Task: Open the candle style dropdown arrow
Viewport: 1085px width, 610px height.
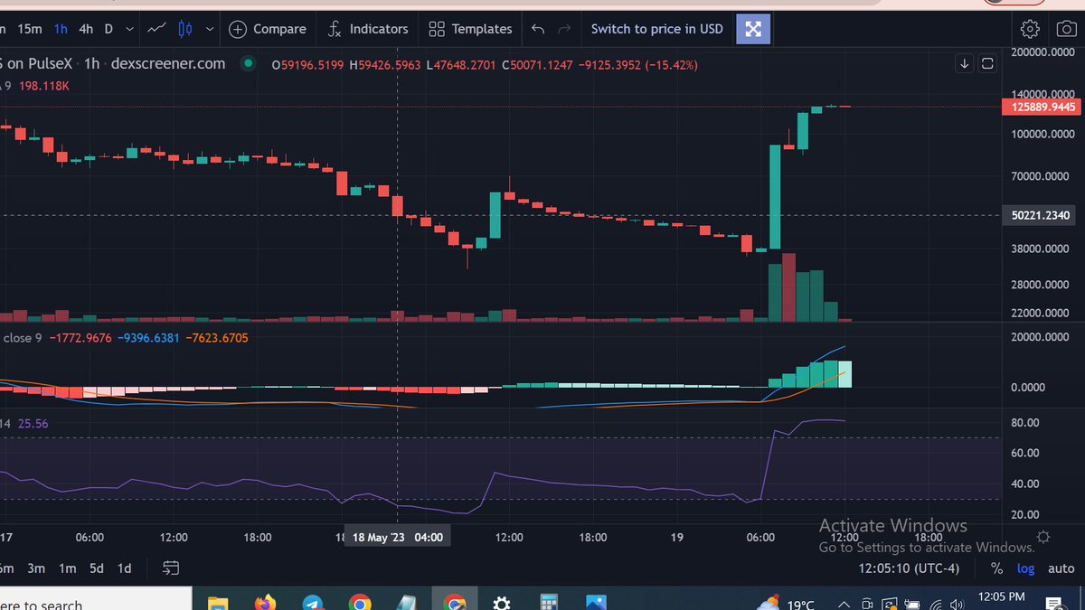Action: pyautogui.click(x=210, y=28)
